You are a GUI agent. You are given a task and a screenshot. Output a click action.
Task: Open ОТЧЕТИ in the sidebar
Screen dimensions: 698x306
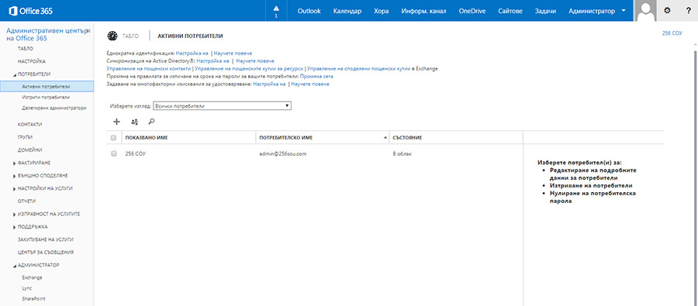pyautogui.click(x=26, y=201)
